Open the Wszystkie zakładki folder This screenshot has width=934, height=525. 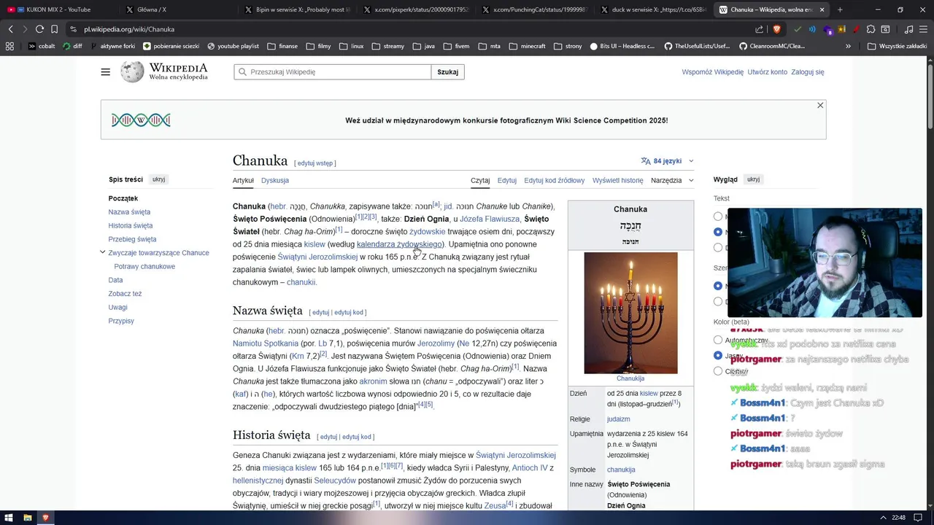tap(898, 46)
